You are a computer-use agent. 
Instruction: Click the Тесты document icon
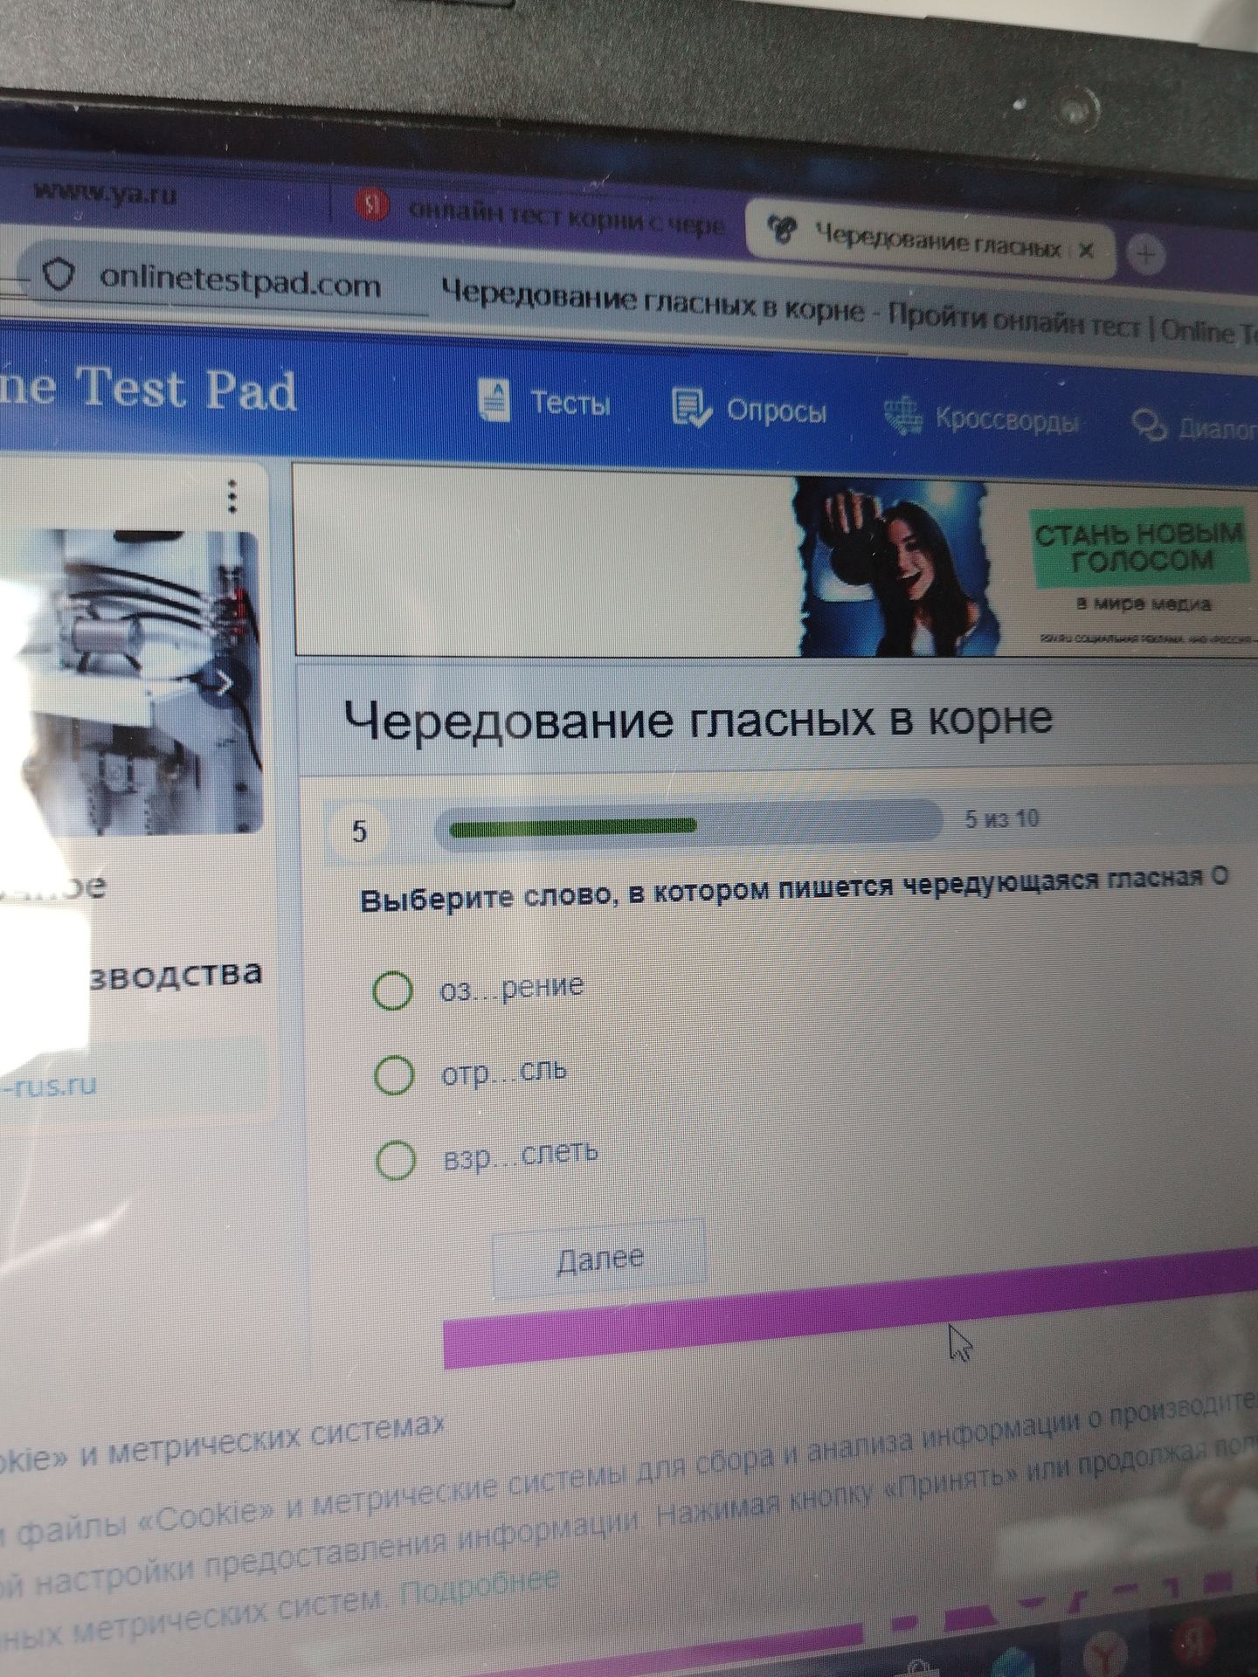pos(495,402)
